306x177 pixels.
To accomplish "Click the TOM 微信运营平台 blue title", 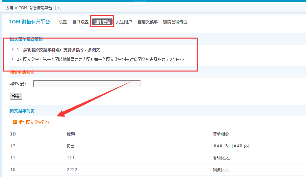I will [29, 22].
